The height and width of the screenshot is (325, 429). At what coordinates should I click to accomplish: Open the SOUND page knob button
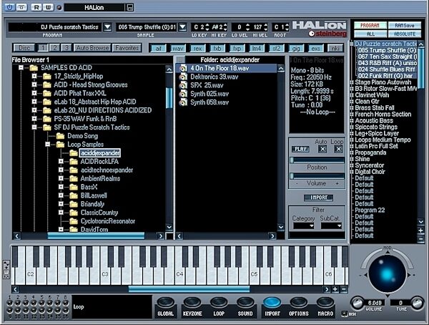pyautogui.click(x=245, y=303)
